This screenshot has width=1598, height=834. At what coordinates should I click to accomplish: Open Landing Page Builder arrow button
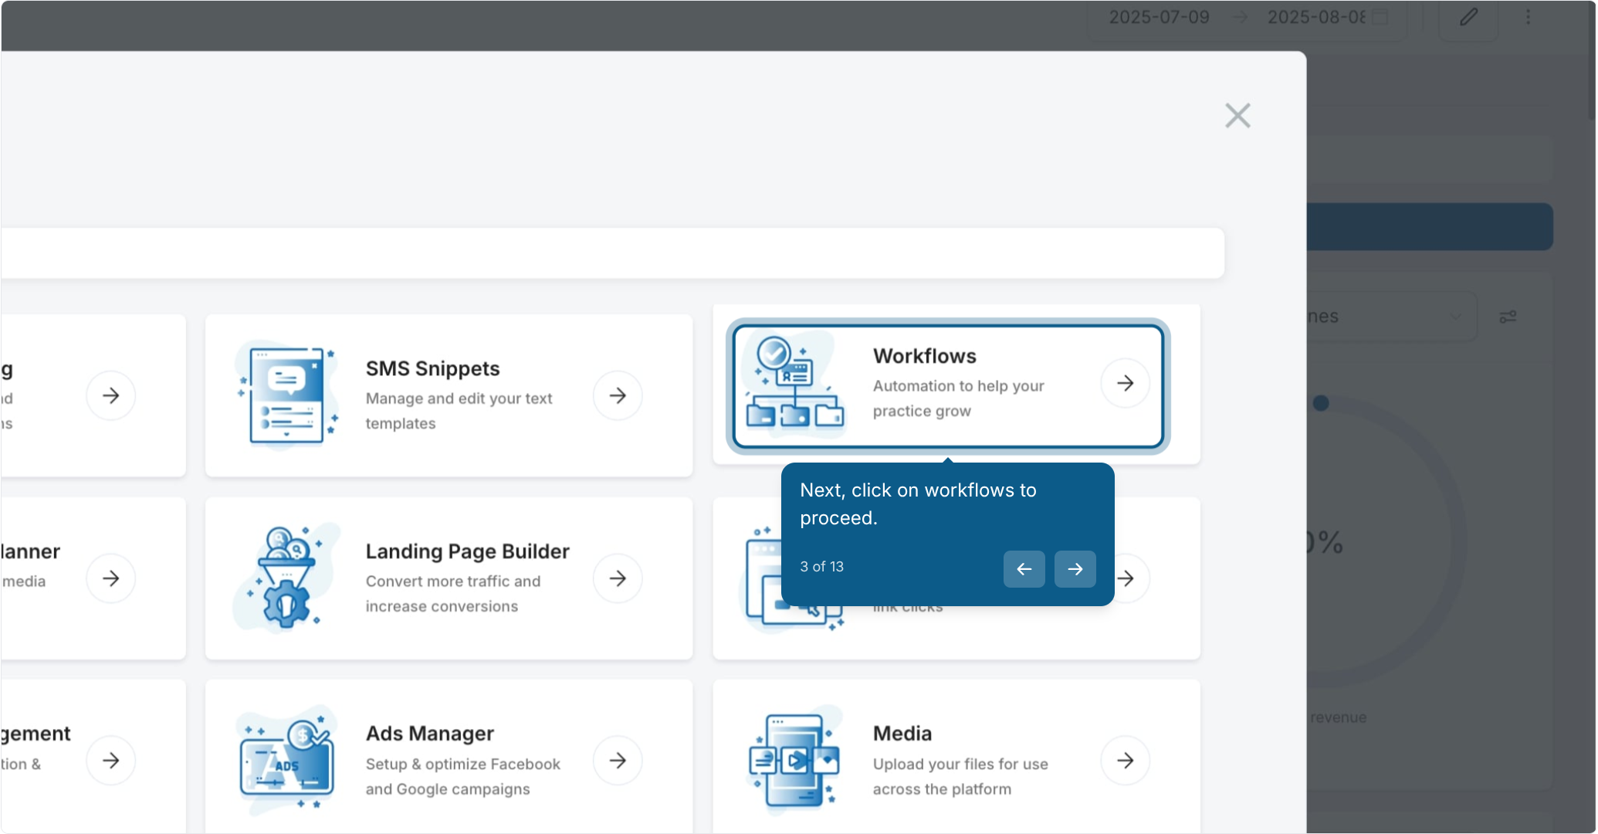click(618, 578)
